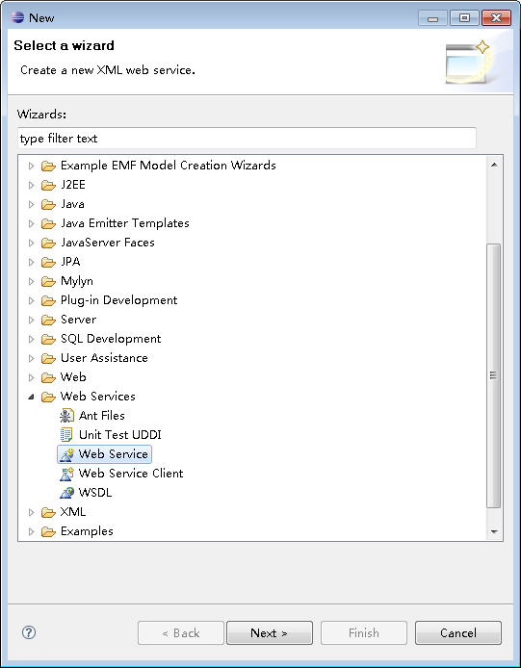Click the J2EE folder icon
Screen dimensions: 521x668
[x=48, y=185]
